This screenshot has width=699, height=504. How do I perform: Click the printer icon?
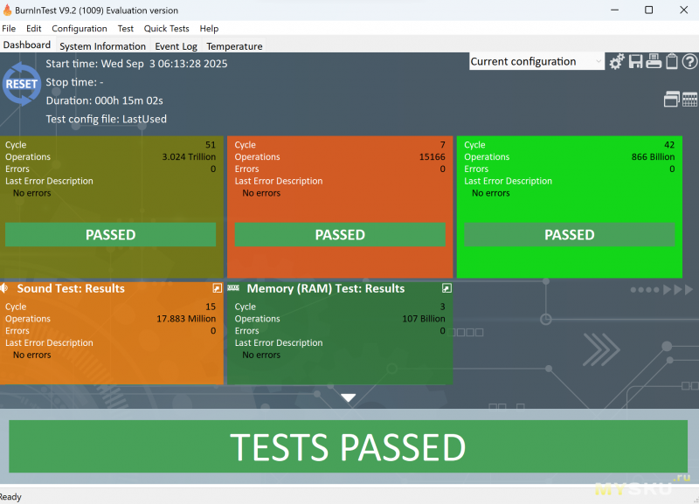coord(654,61)
